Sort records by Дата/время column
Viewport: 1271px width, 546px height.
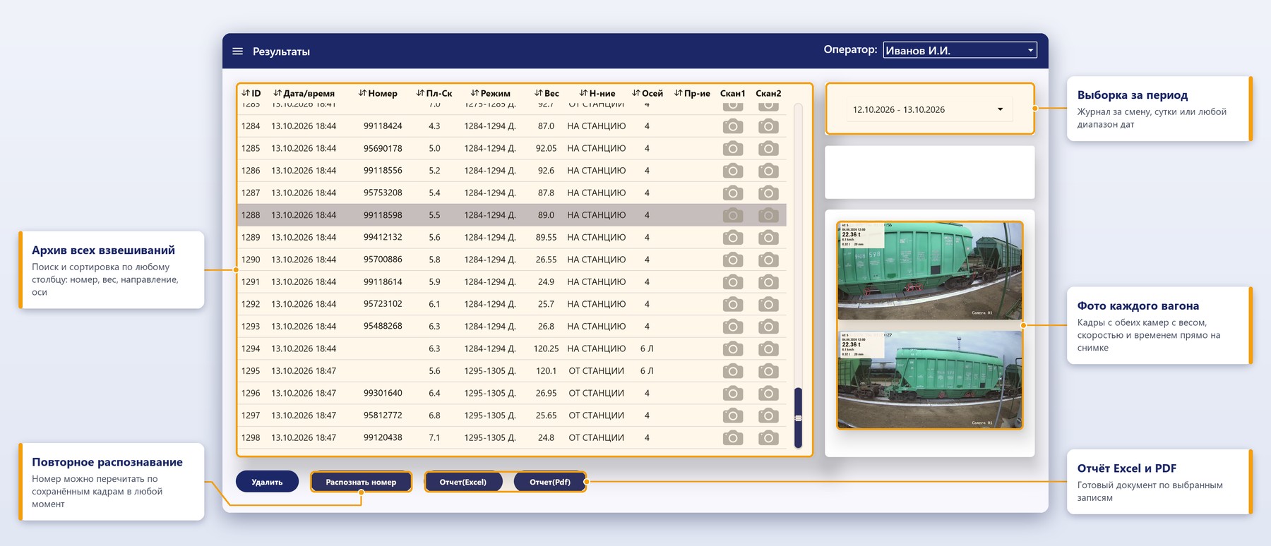point(304,93)
